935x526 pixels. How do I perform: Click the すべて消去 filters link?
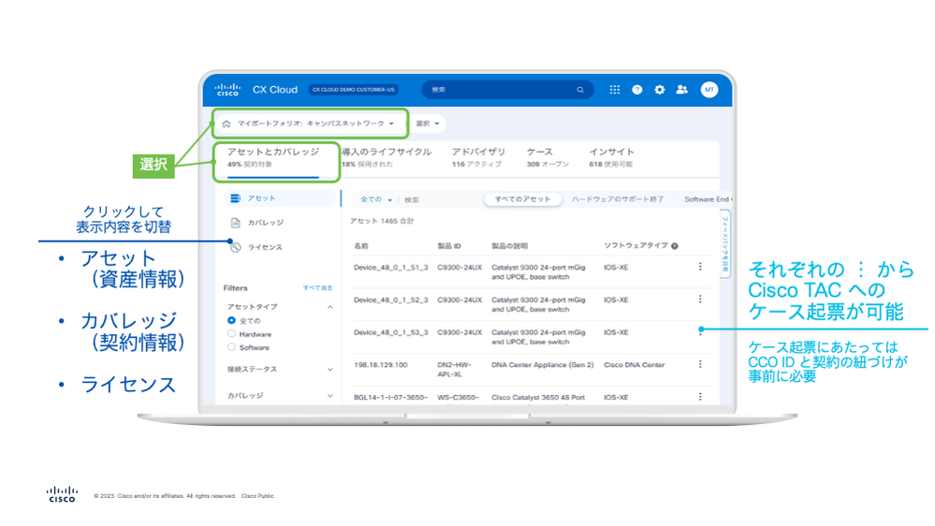(x=318, y=288)
